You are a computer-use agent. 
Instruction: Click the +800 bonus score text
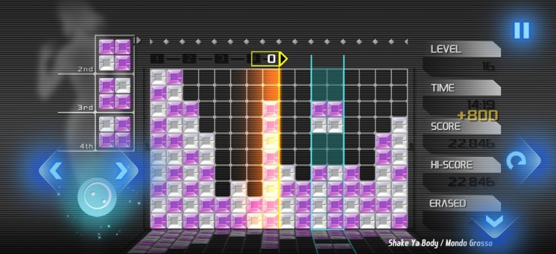(477, 116)
